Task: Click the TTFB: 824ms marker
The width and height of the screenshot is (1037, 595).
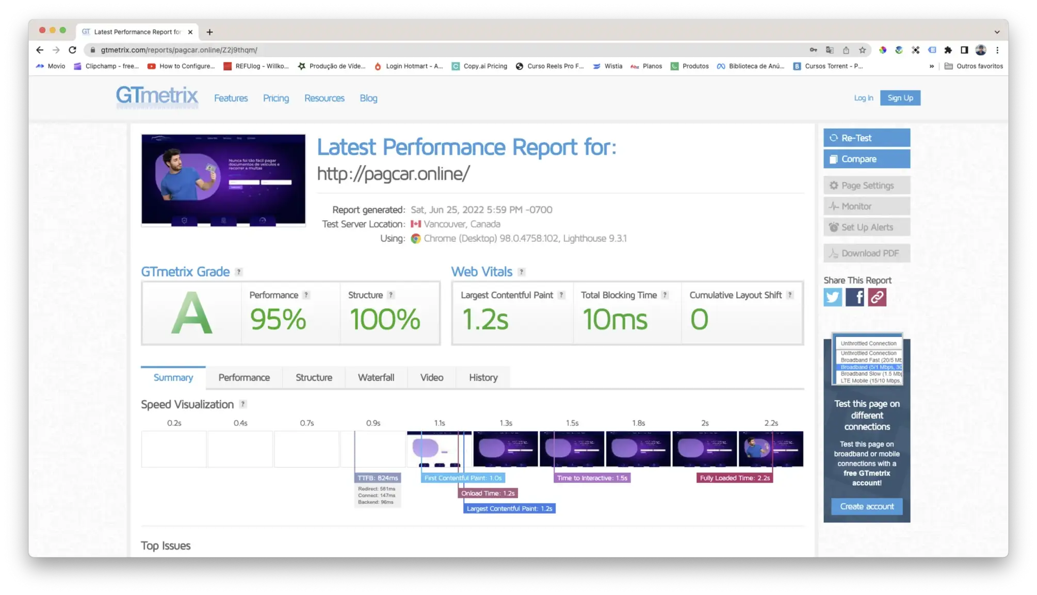Action: coord(378,478)
